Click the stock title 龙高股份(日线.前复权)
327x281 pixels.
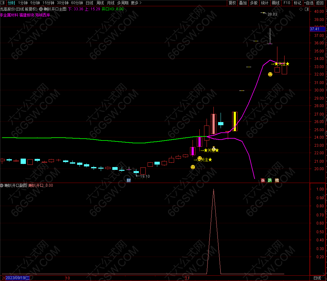(x=19, y=9)
